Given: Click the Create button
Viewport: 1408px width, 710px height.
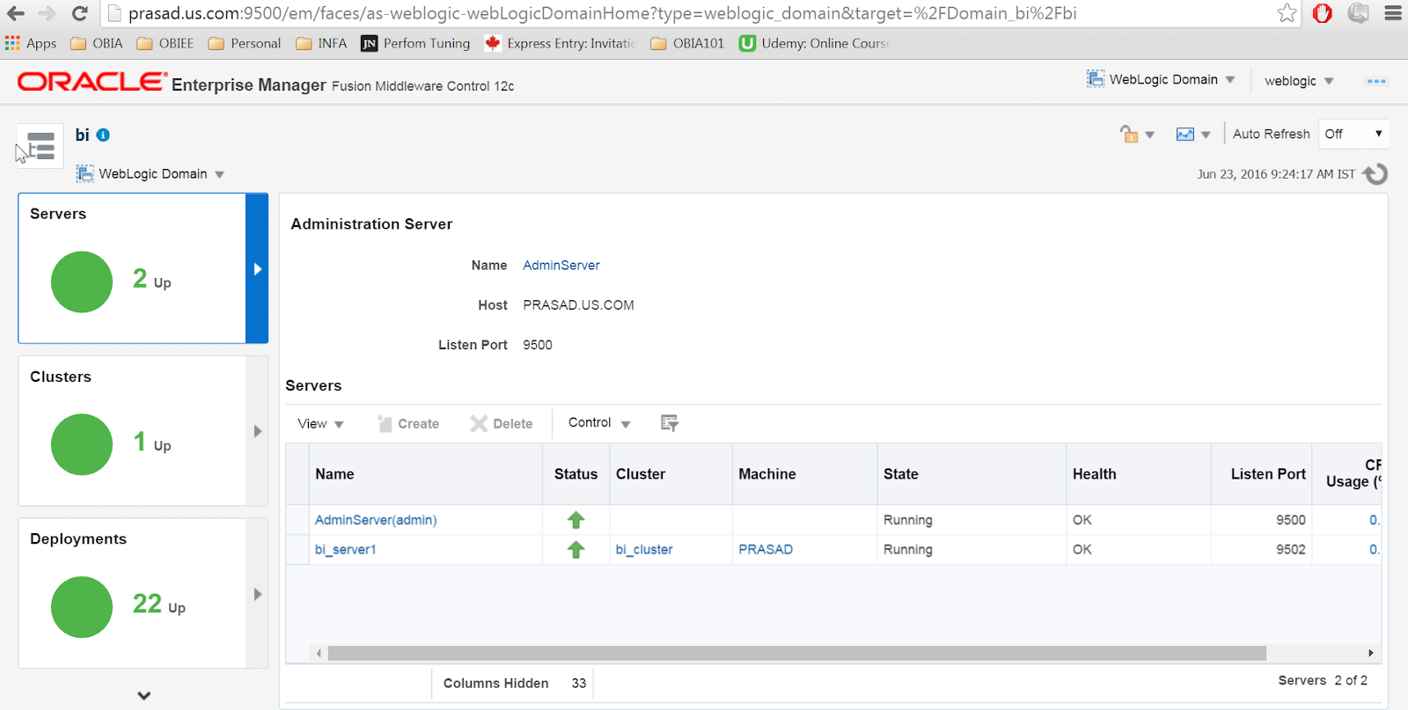Looking at the screenshot, I should point(408,423).
